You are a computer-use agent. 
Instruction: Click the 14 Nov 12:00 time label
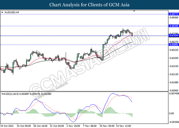pos(124,126)
